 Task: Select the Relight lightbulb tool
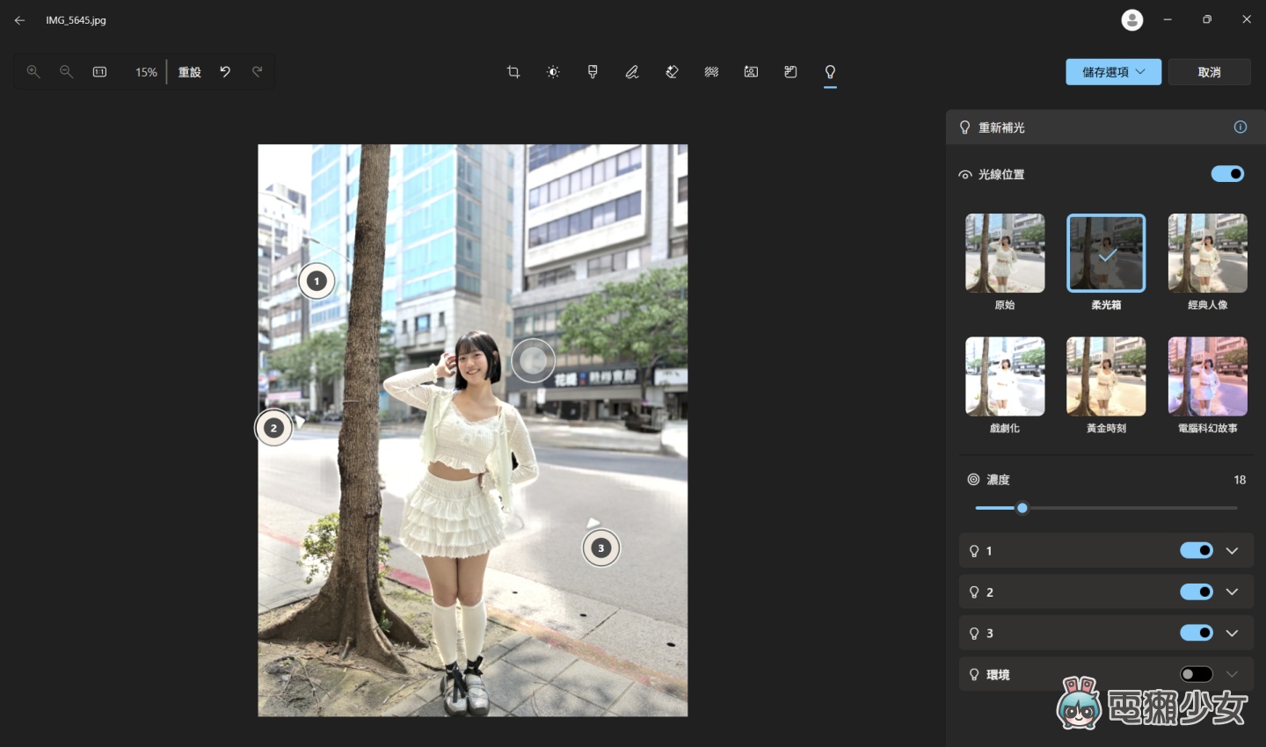(830, 72)
